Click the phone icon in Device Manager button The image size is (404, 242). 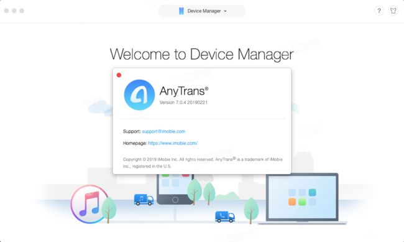click(x=181, y=11)
